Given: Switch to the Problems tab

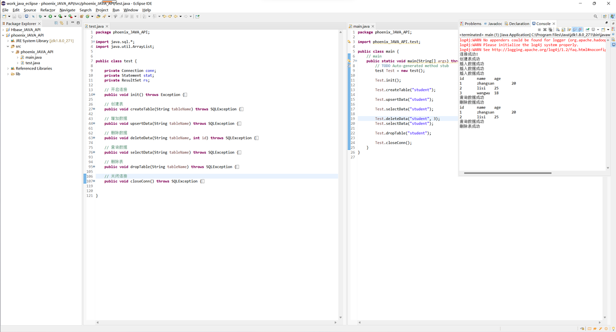Looking at the screenshot, I should (x=471, y=24).
